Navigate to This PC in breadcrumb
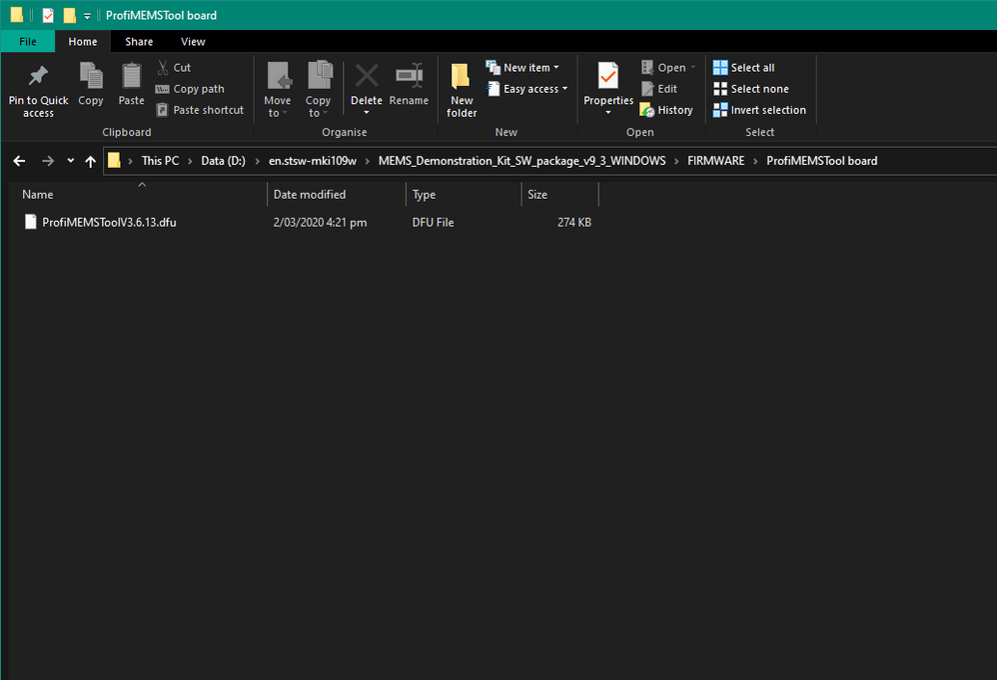 tap(160, 161)
